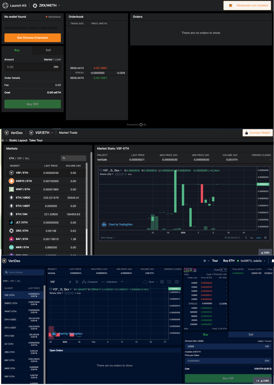Click Get Chrome Extension button
The width and height of the screenshot is (274, 385).
click(x=32, y=38)
